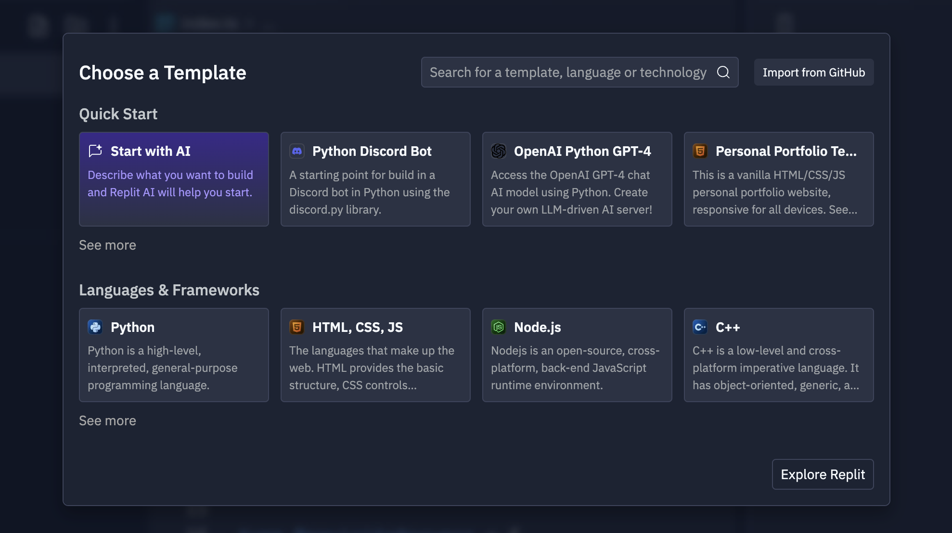Select the Node.js template card
The height and width of the screenshot is (533, 952).
tap(577, 355)
